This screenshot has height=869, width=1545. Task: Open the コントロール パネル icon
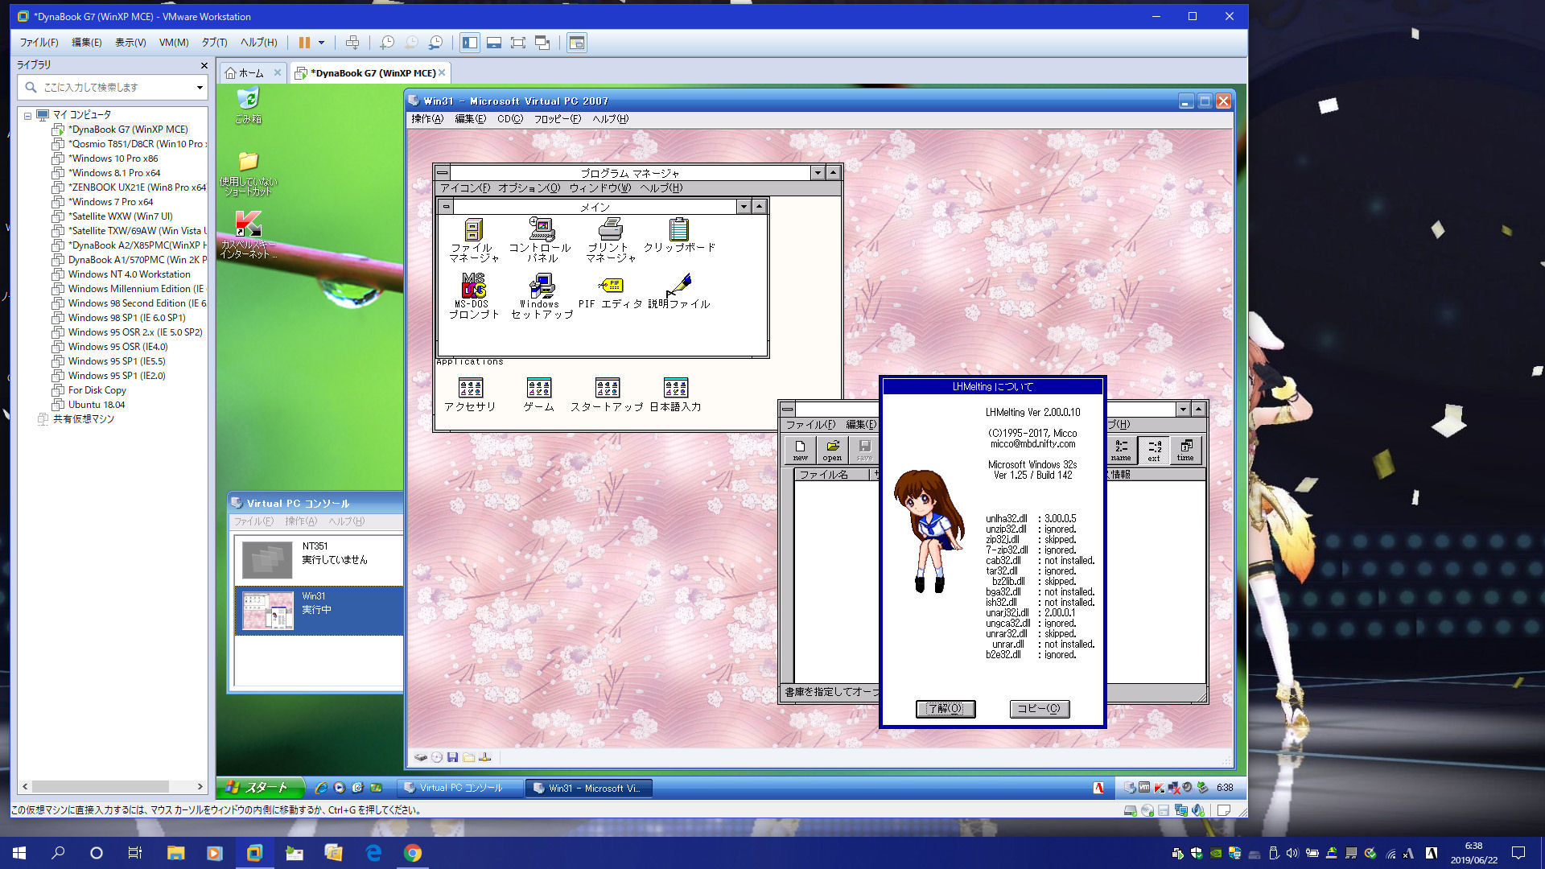[541, 240]
